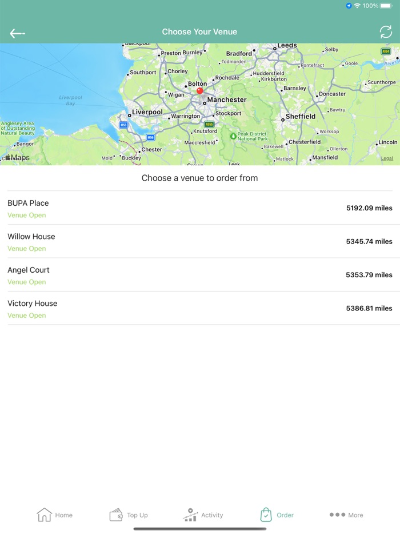This screenshot has width=400, height=534.
Task: Open the More tab label
Action: 355,515
